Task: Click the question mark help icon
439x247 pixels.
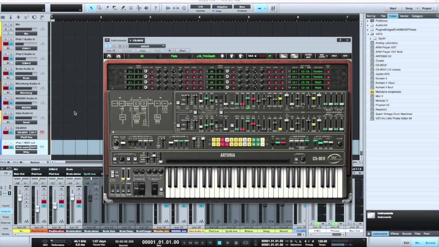Action: click(x=155, y=8)
